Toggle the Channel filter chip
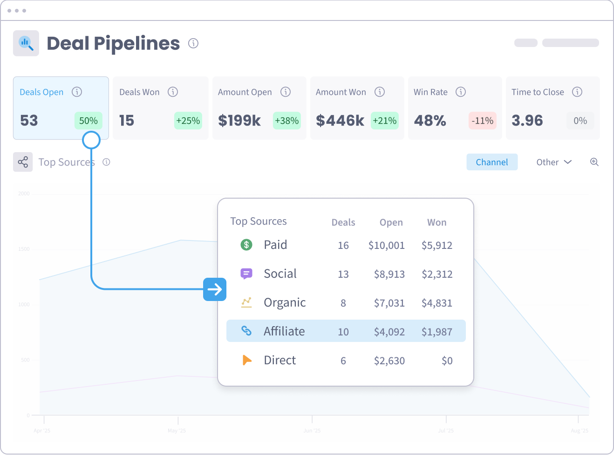 (x=492, y=162)
